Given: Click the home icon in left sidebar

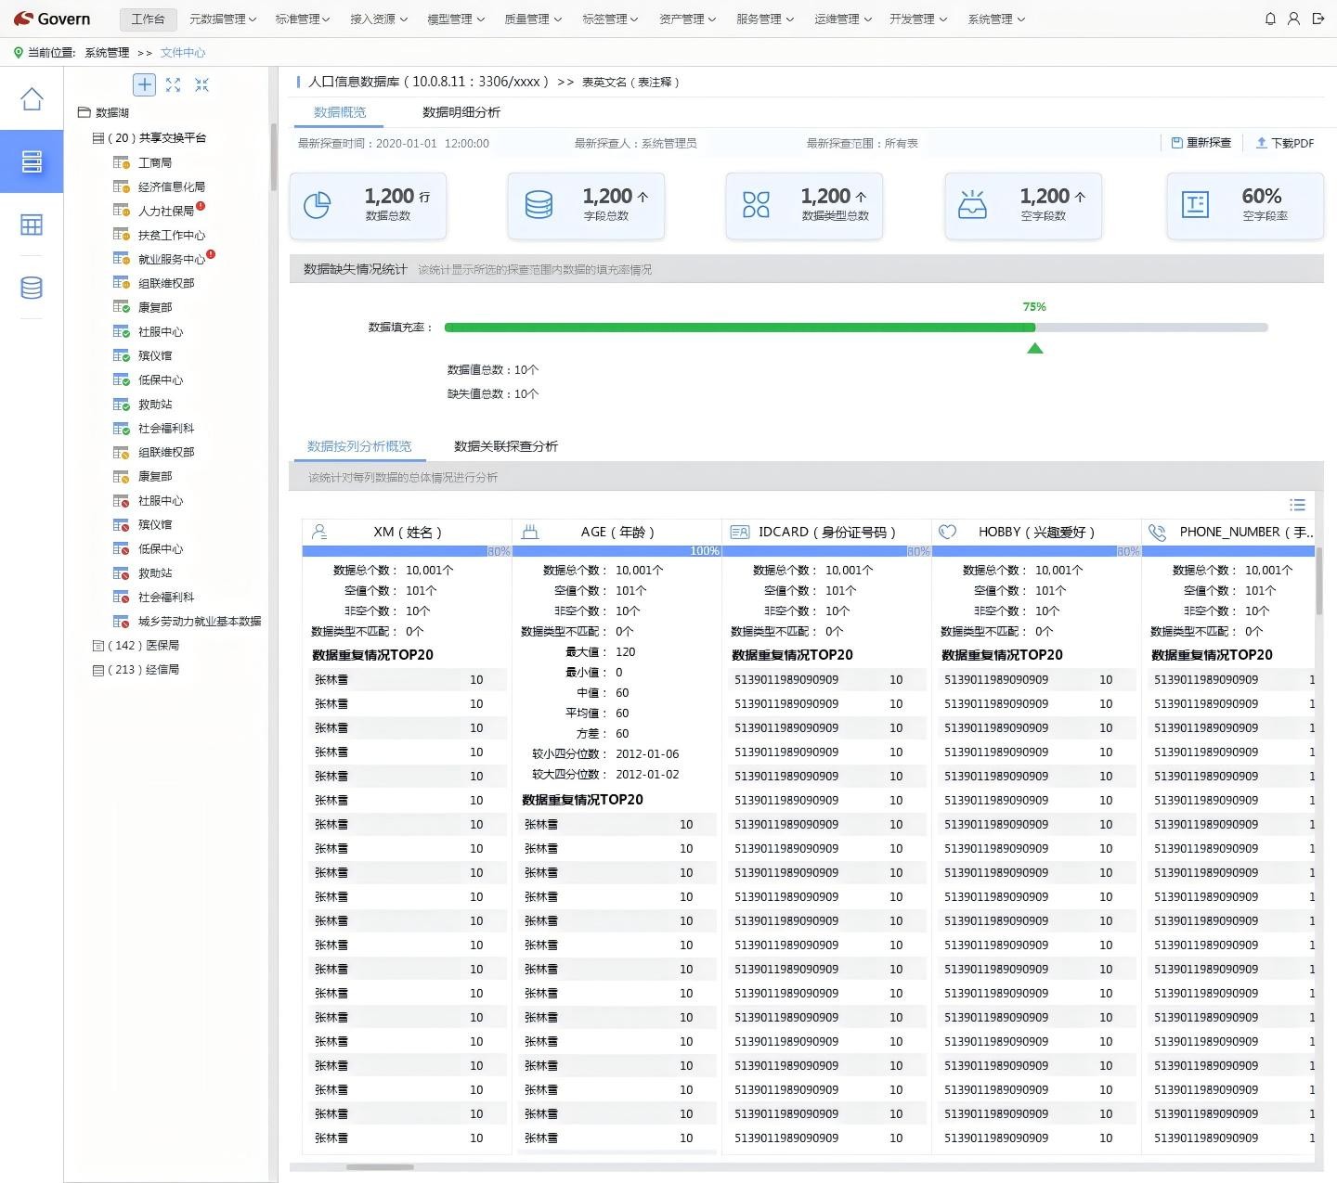Looking at the screenshot, I should [x=32, y=99].
